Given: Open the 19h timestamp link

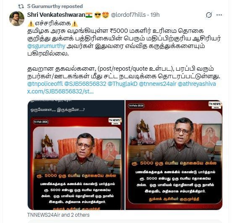Looking at the screenshot, I should point(155,15).
